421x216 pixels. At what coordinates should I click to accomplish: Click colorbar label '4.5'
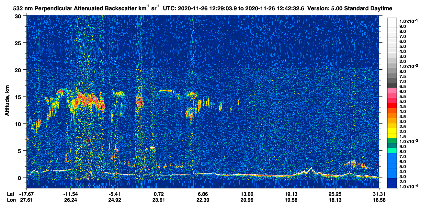[x=403, y=106]
